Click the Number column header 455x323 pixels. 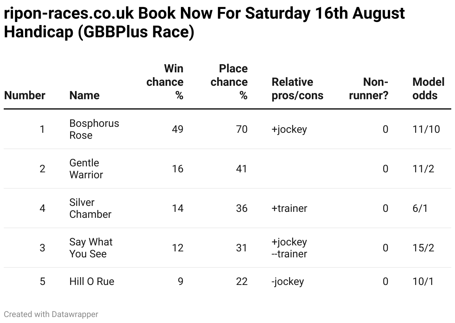click(x=25, y=95)
